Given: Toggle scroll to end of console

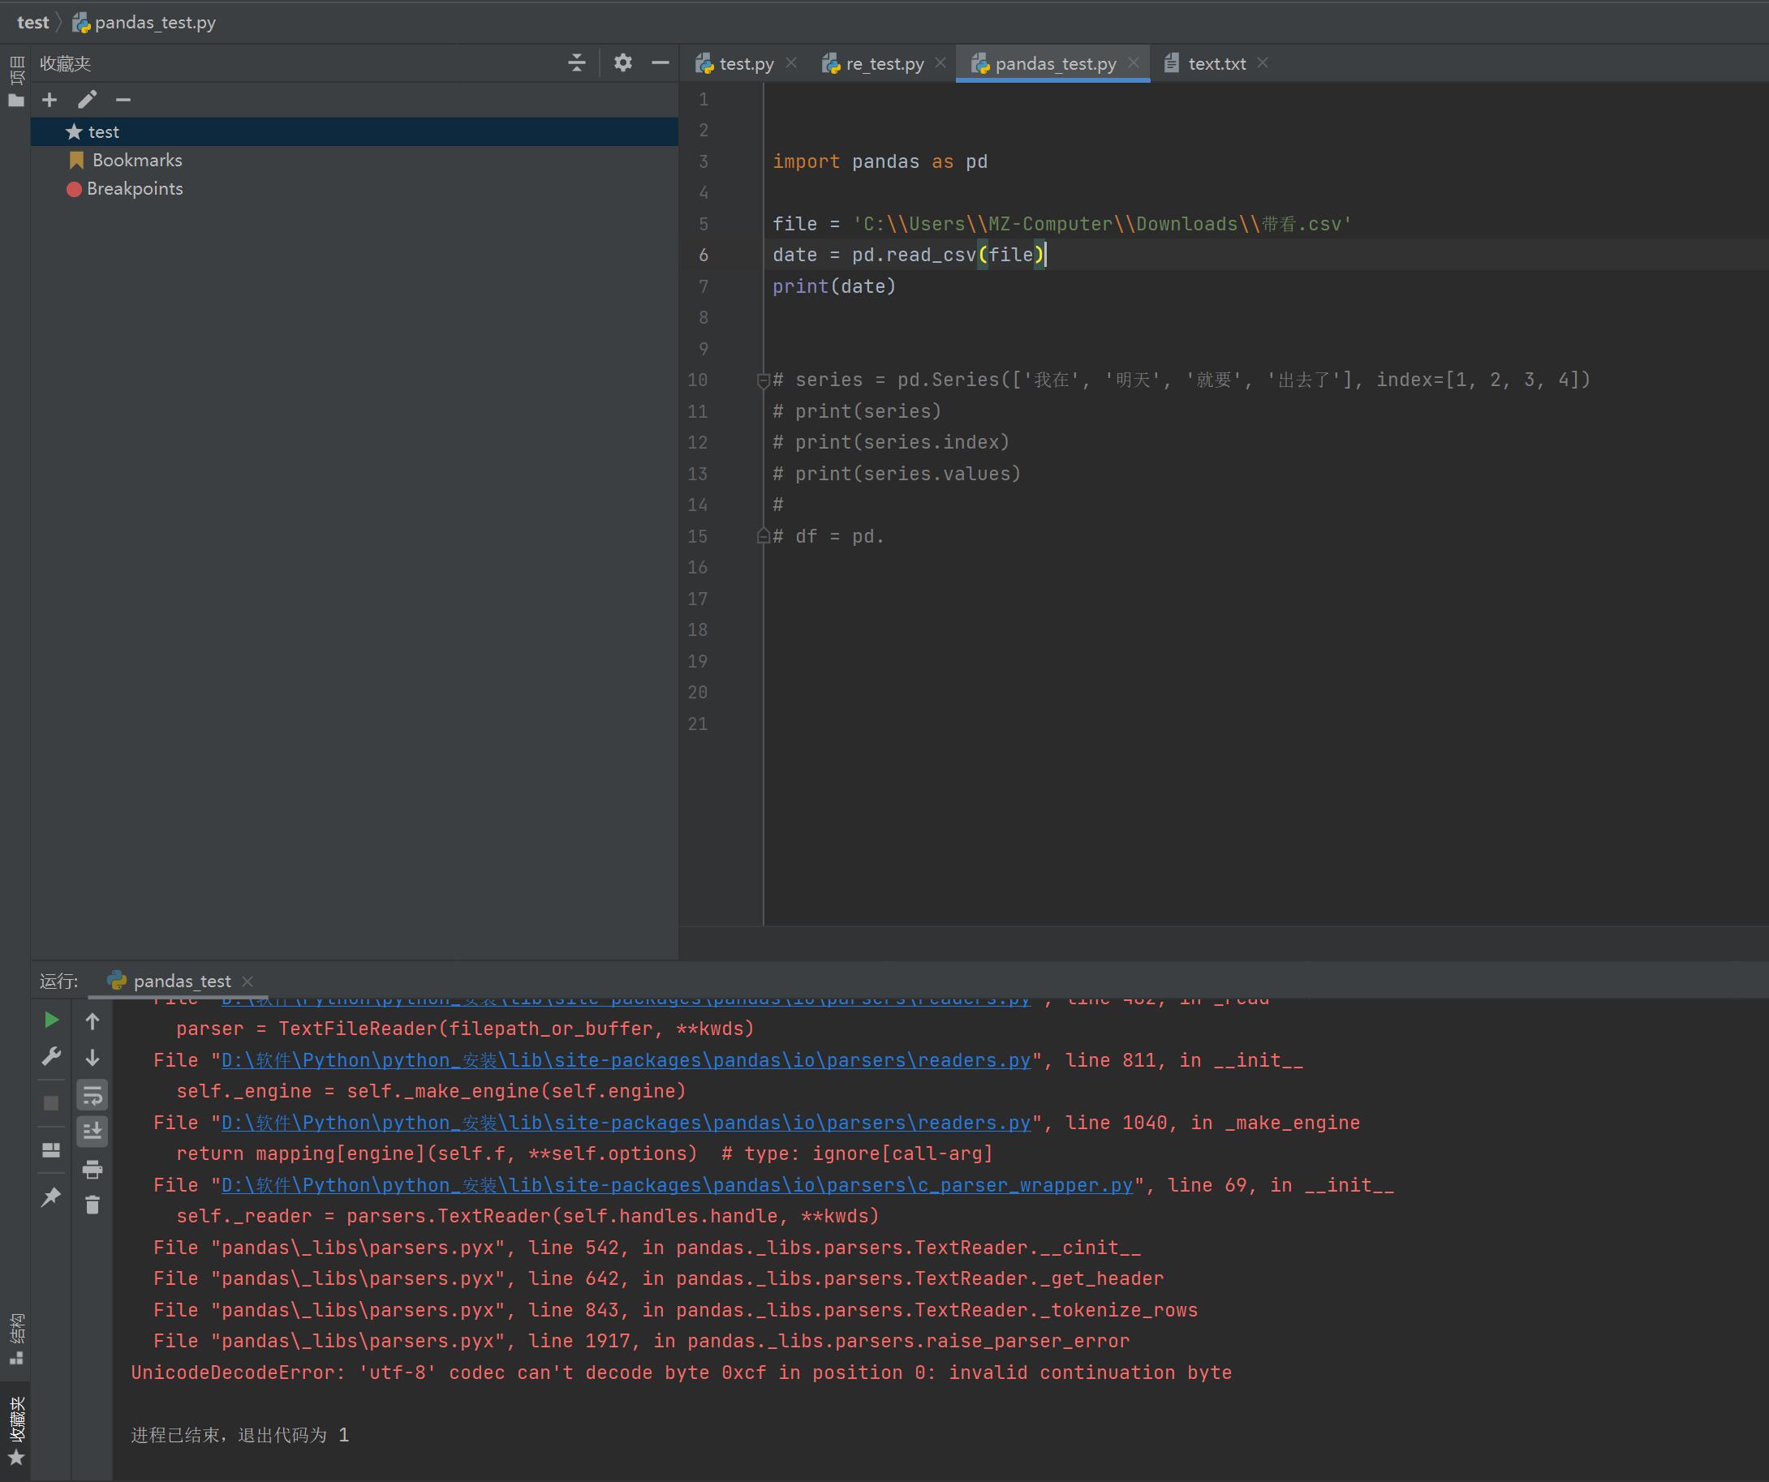Looking at the screenshot, I should point(92,1131).
